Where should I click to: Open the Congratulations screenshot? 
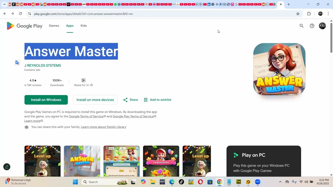161,161
